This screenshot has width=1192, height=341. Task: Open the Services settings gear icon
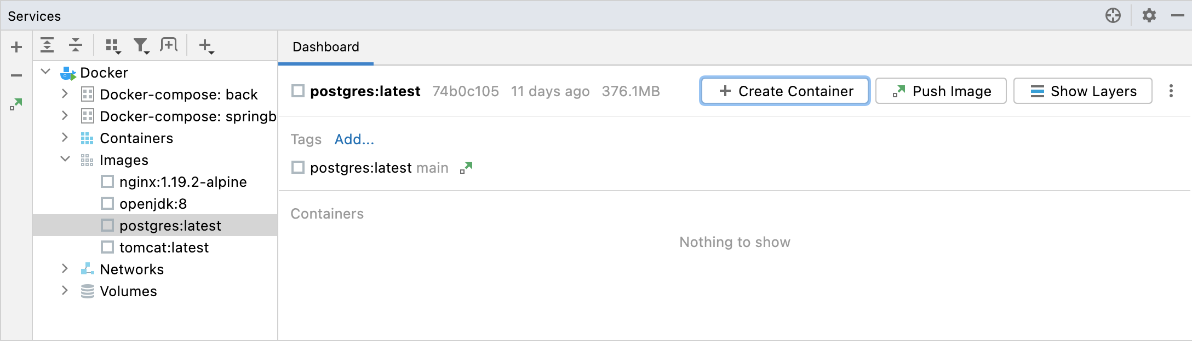tap(1150, 15)
